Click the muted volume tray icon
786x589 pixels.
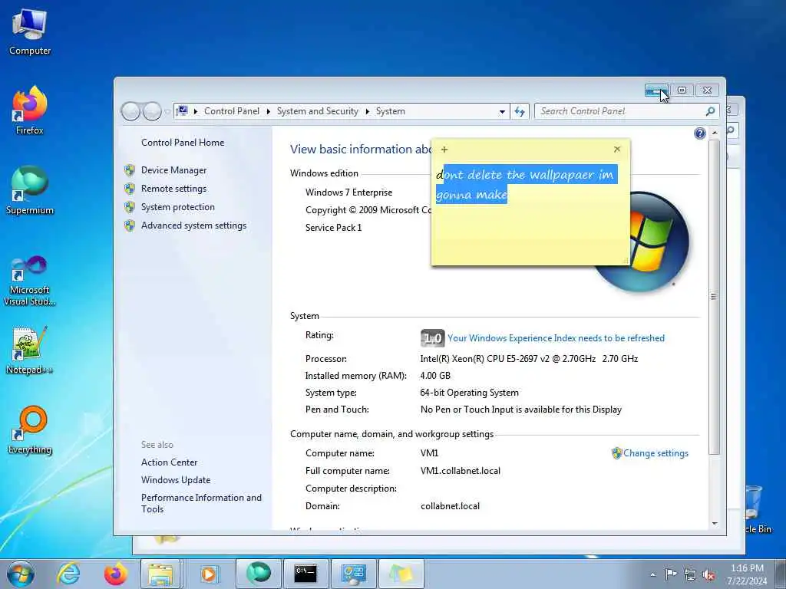click(x=708, y=575)
